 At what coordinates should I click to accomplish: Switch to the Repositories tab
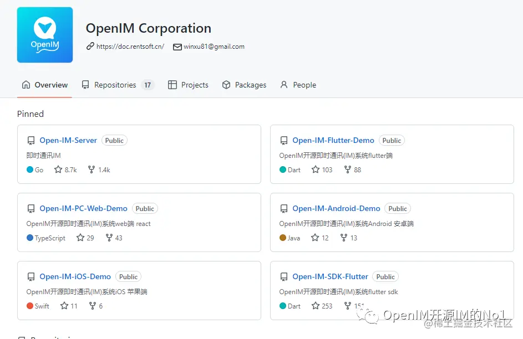tap(118, 85)
